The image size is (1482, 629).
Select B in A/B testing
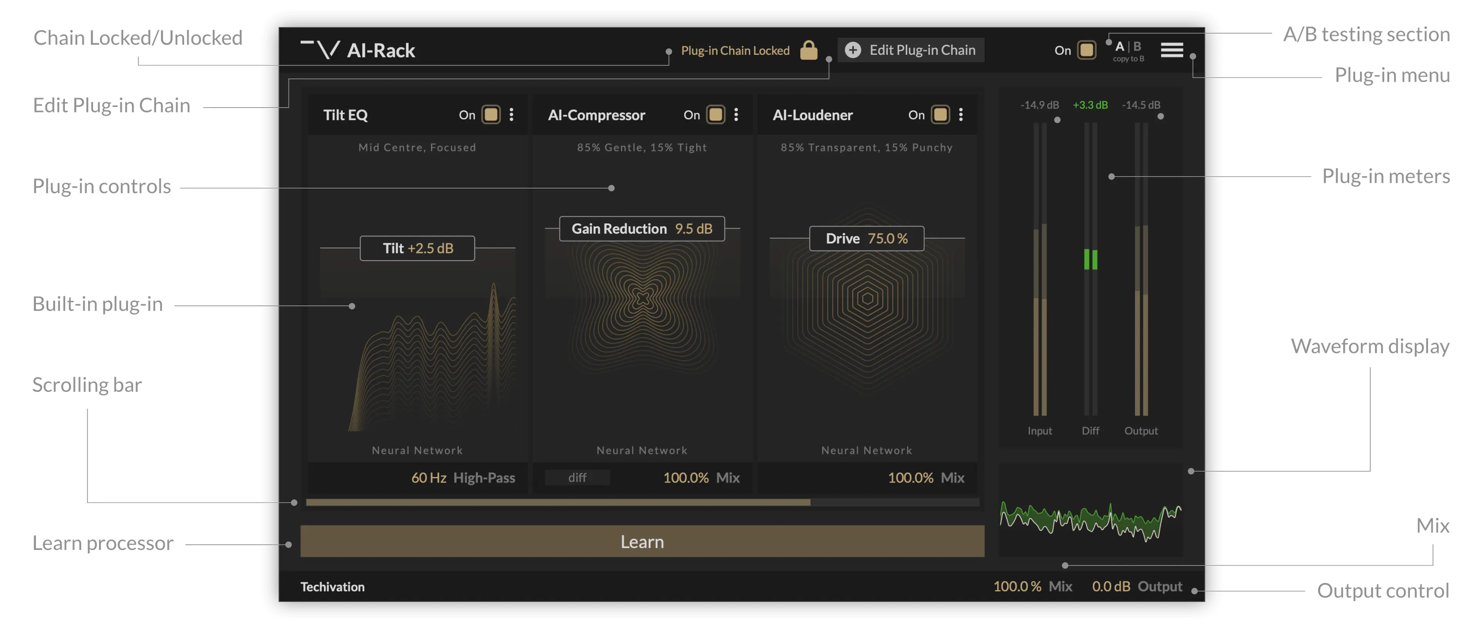tap(1137, 47)
